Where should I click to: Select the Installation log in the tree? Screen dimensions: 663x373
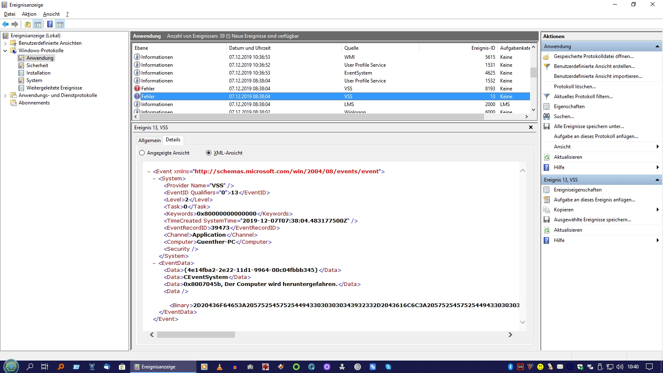[x=39, y=73]
